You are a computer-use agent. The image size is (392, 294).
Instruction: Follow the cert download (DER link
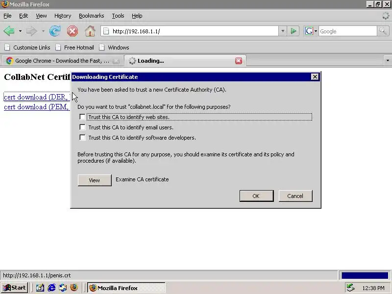point(36,97)
